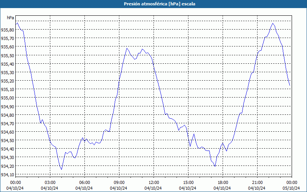Click the 934,60 pressure label
This screenshot has height=192, width=307.
pyautogui.click(x=8, y=132)
